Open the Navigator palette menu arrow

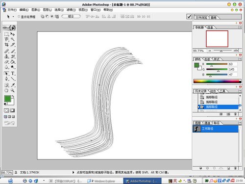240,27
